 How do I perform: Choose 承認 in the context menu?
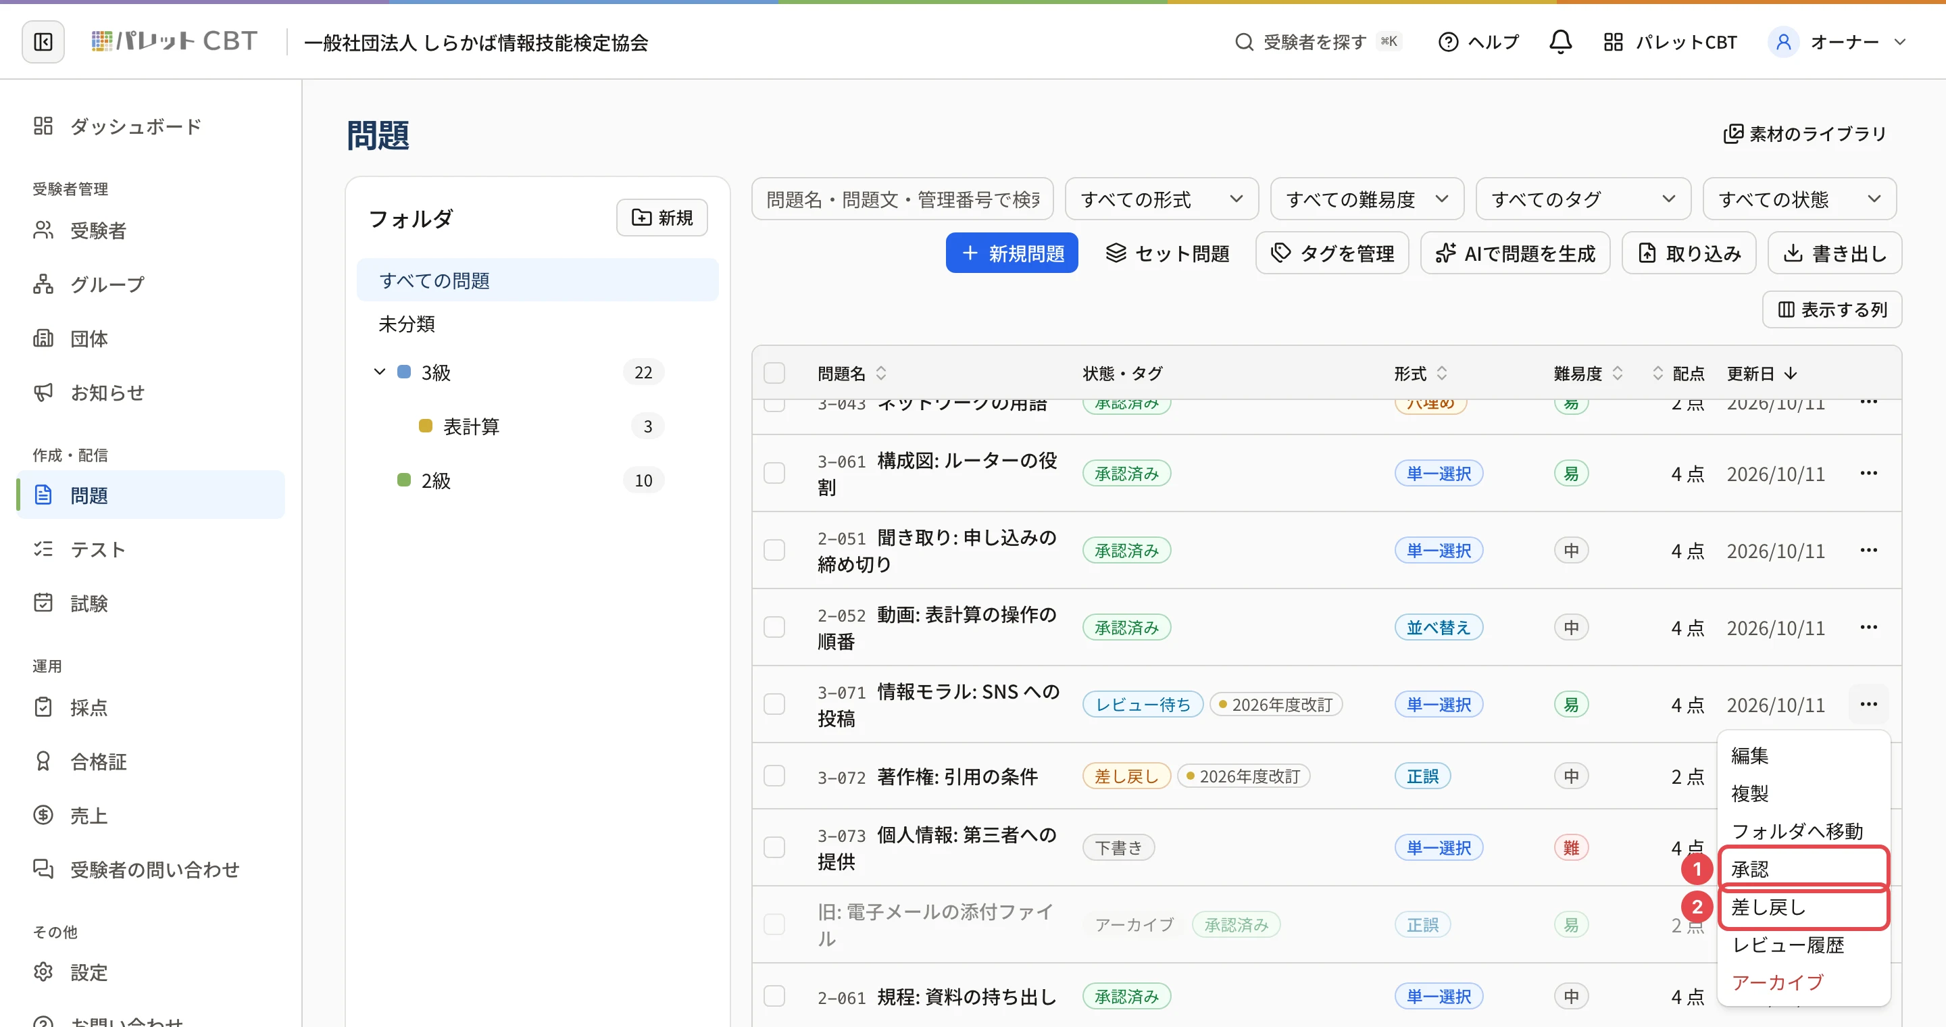(x=1804, y=869)
